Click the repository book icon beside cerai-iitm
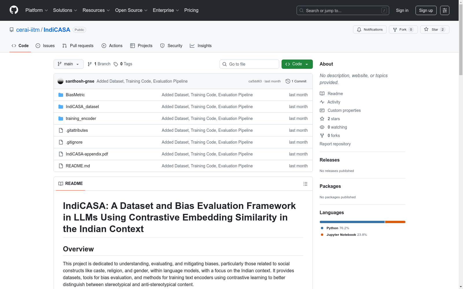This screenshot has height=289, width=463. [12, 30]
